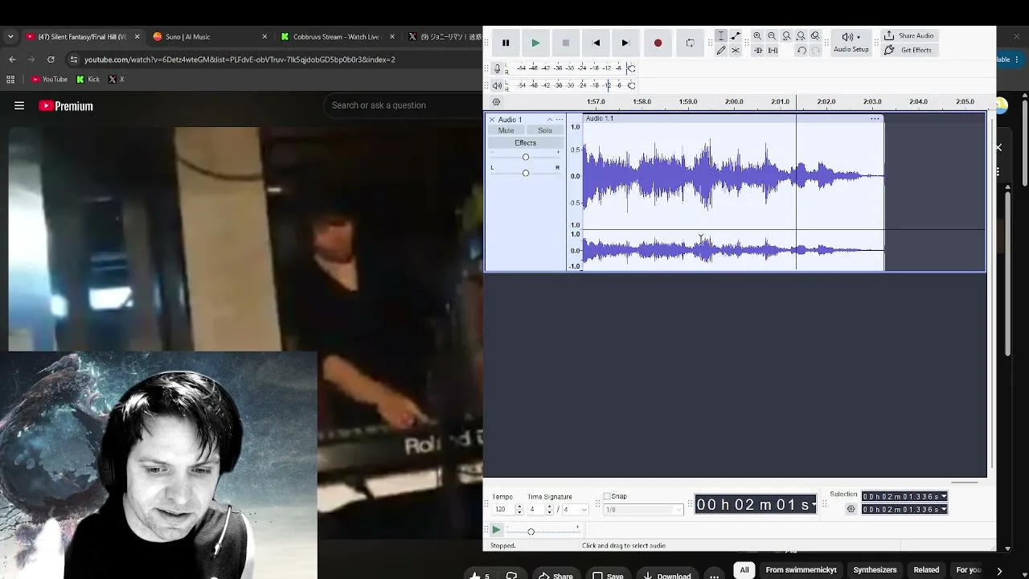The image size is (1029, 579).
Task: Click Share under the YouTube video
Action: click(555, 576)
